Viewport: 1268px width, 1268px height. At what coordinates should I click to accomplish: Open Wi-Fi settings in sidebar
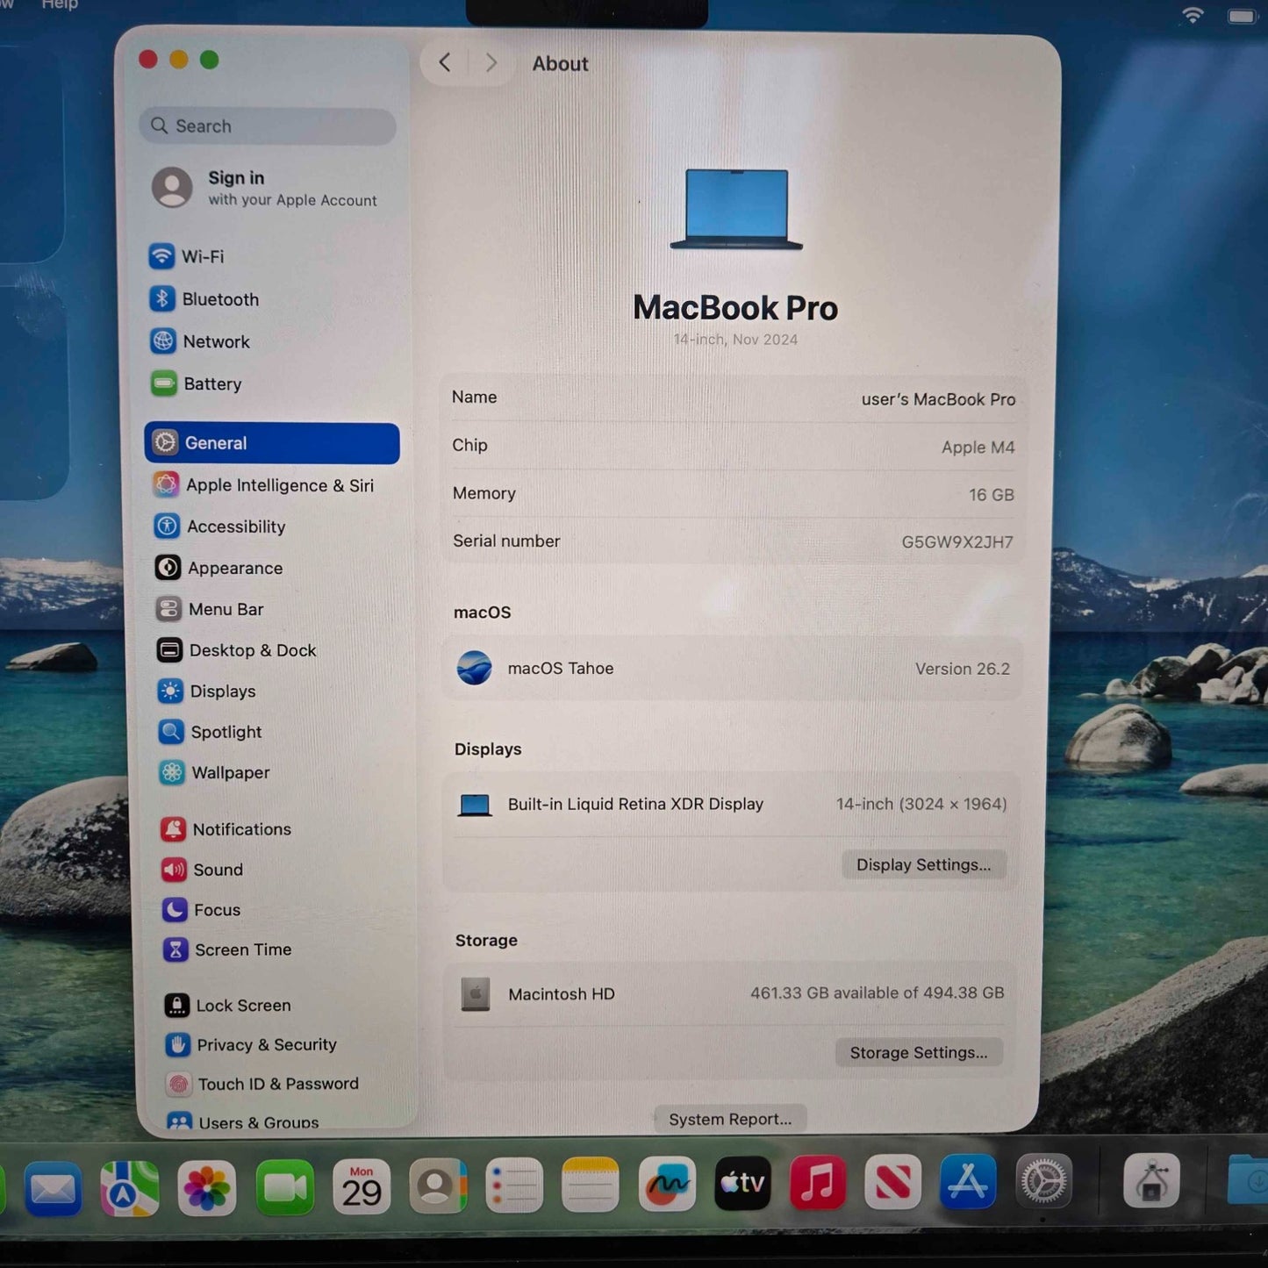pyautogui.click(x=202, y=256)
